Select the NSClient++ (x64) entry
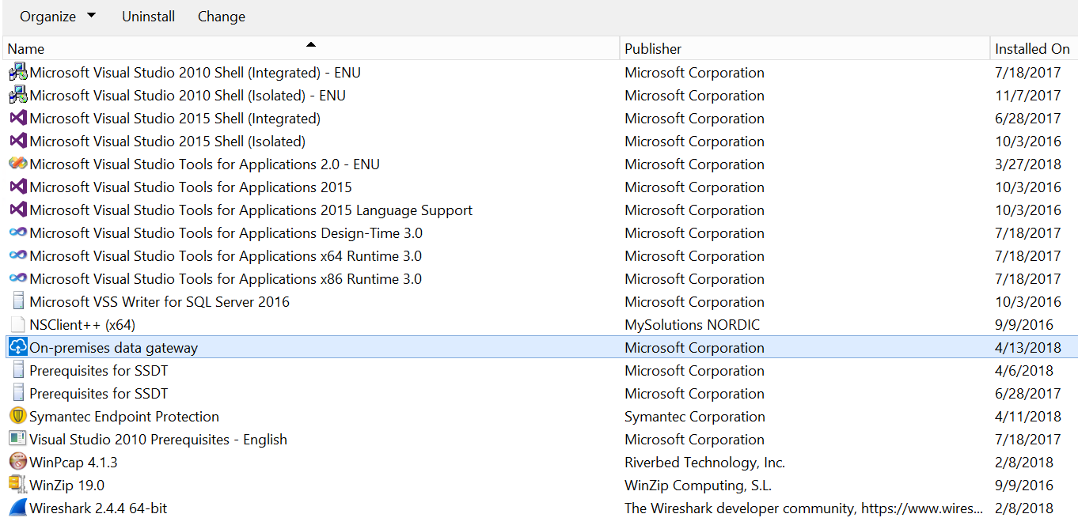Viewport: 1078px width, 529px height. (x=82, y=325)
